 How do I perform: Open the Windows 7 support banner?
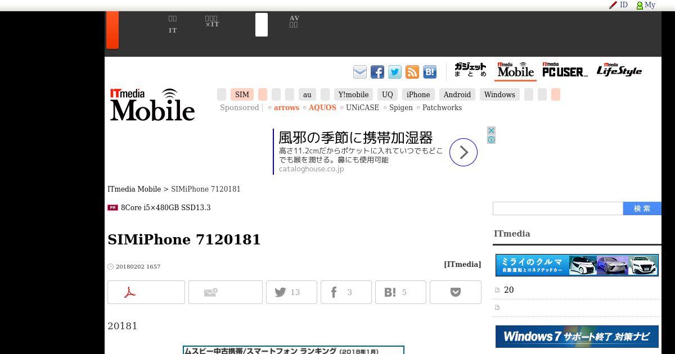tap(577, 337)
